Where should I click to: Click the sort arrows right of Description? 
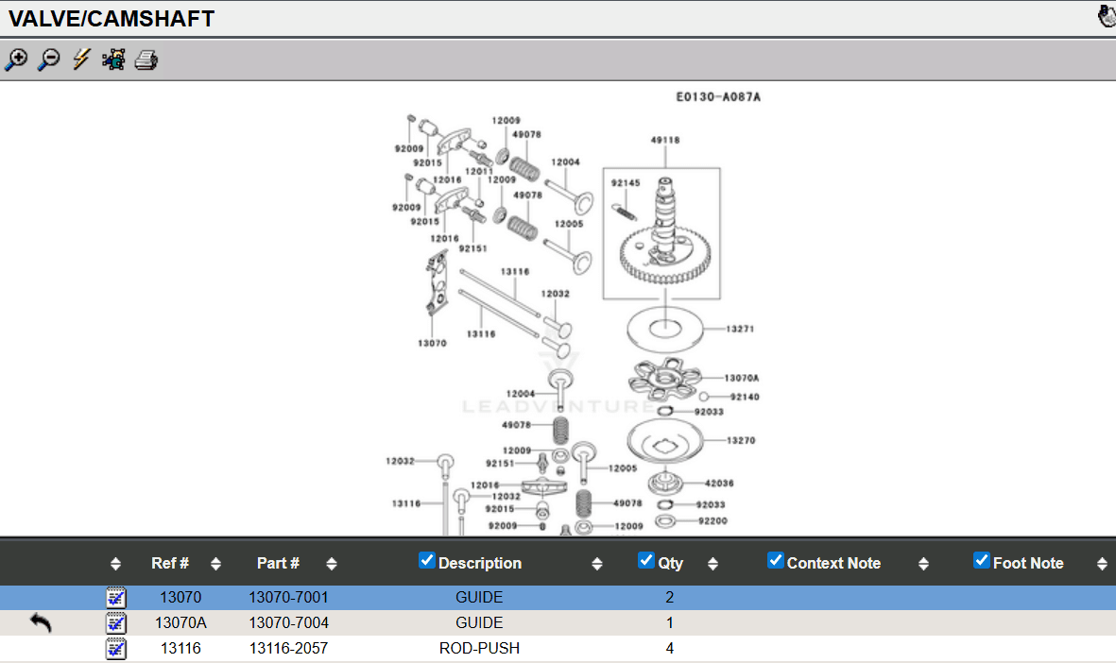[596, 564]
